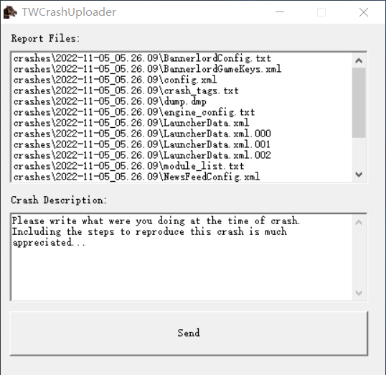
Task: Click the report files scroll down arrow
Action: coord(359,175)
